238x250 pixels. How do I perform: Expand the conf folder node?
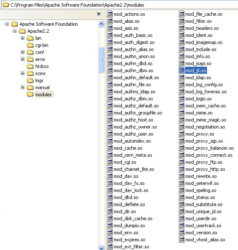coord(23,52)
